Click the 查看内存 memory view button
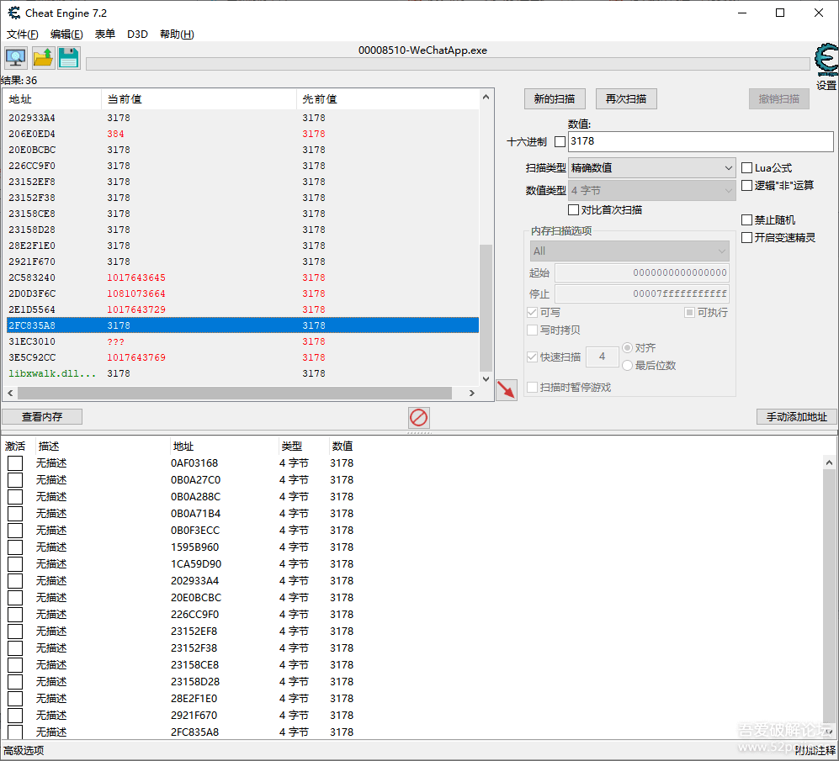Viewport: 839px width, 761px height. tap(42, 416)
